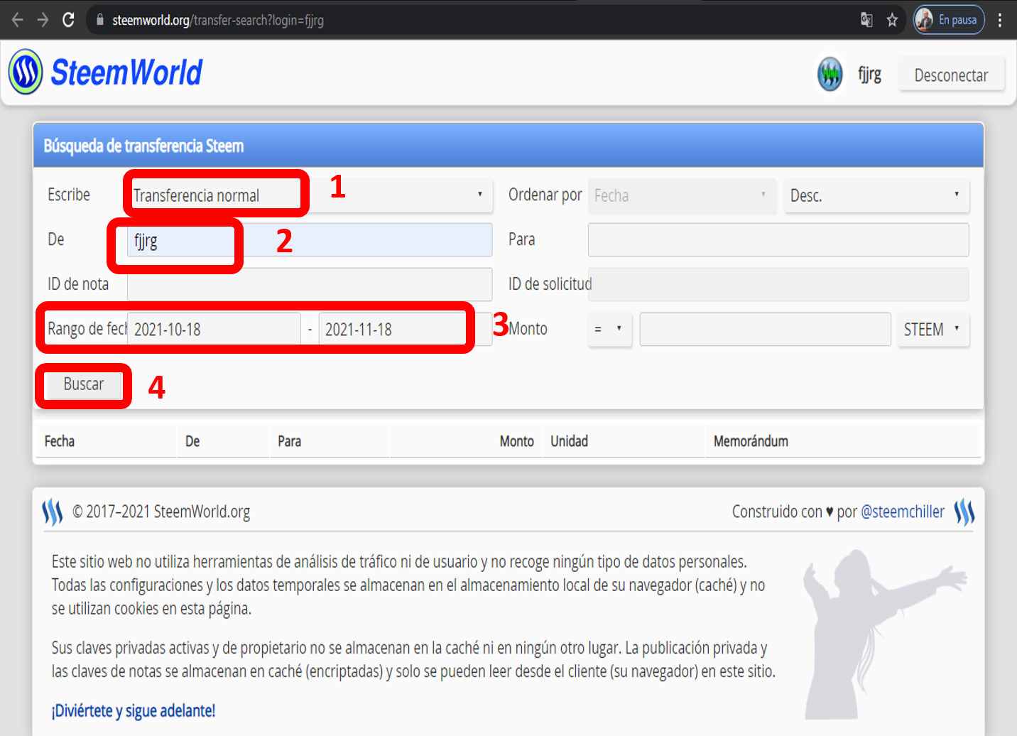Click the SteemWorld logo icon

[x=26, y=72]
